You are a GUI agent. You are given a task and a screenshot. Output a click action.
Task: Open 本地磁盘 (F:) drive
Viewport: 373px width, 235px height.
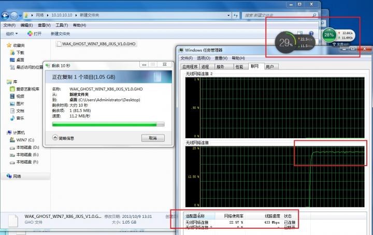coord(24,162)
